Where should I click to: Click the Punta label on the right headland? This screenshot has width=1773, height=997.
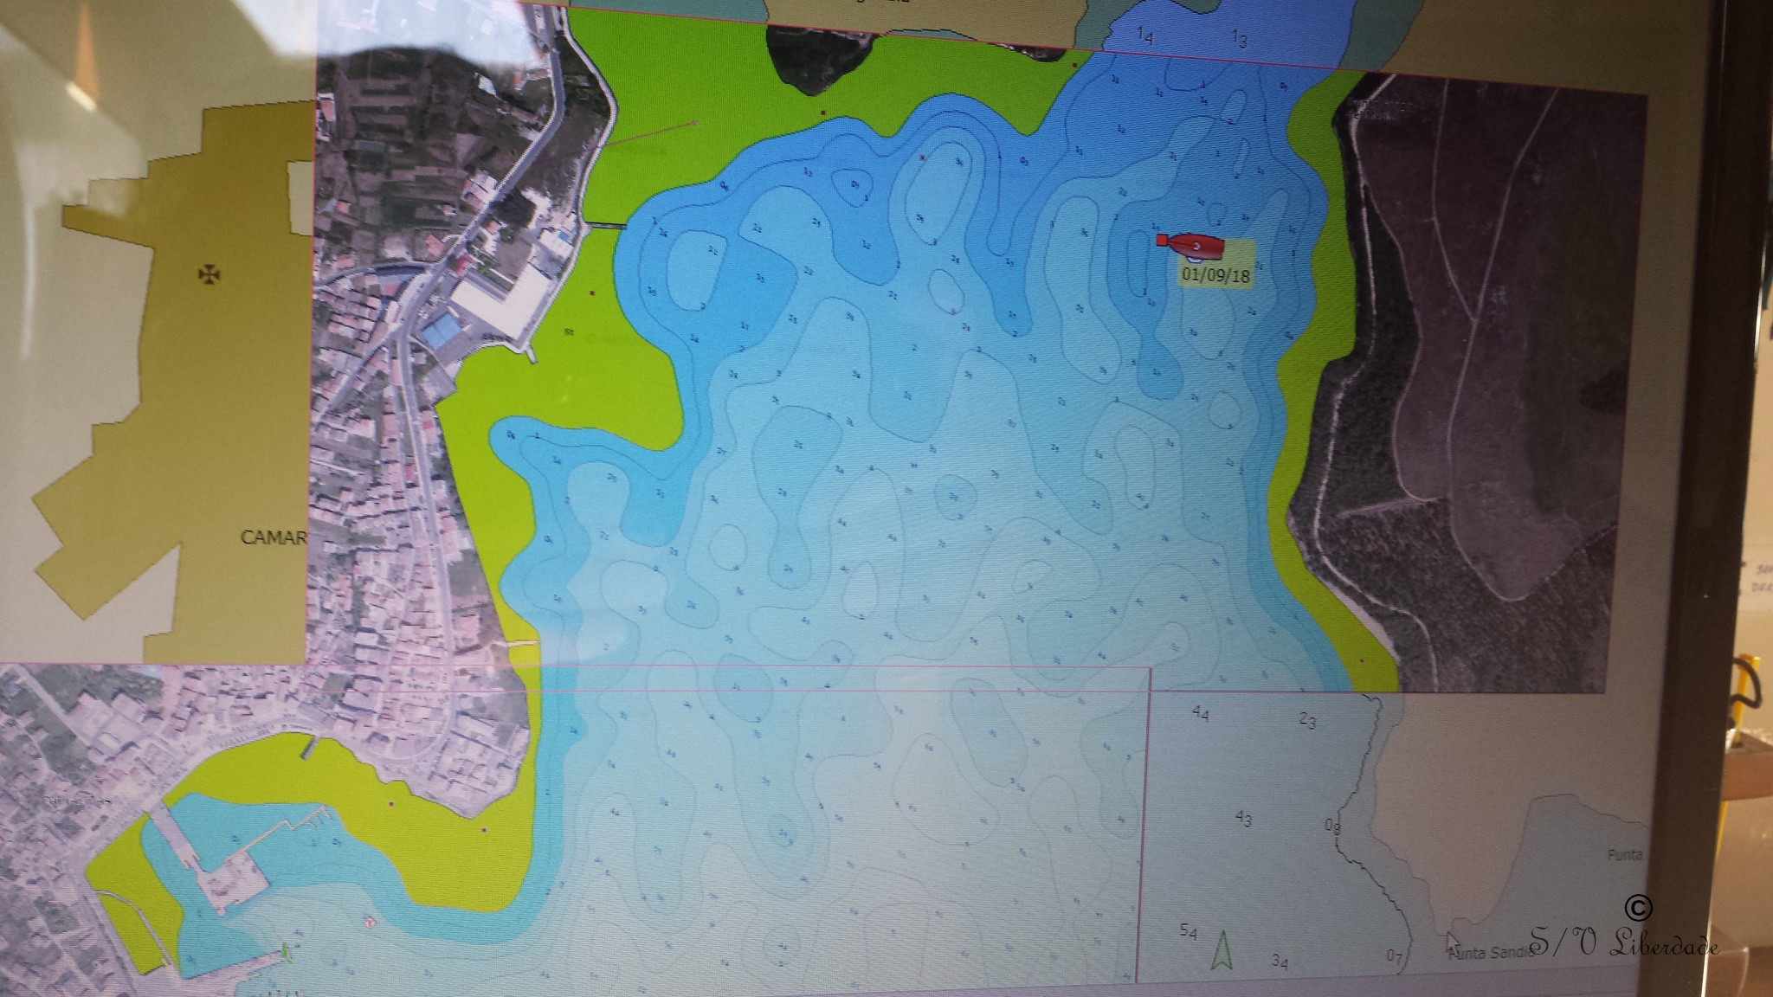click(x=1624, y=855)
